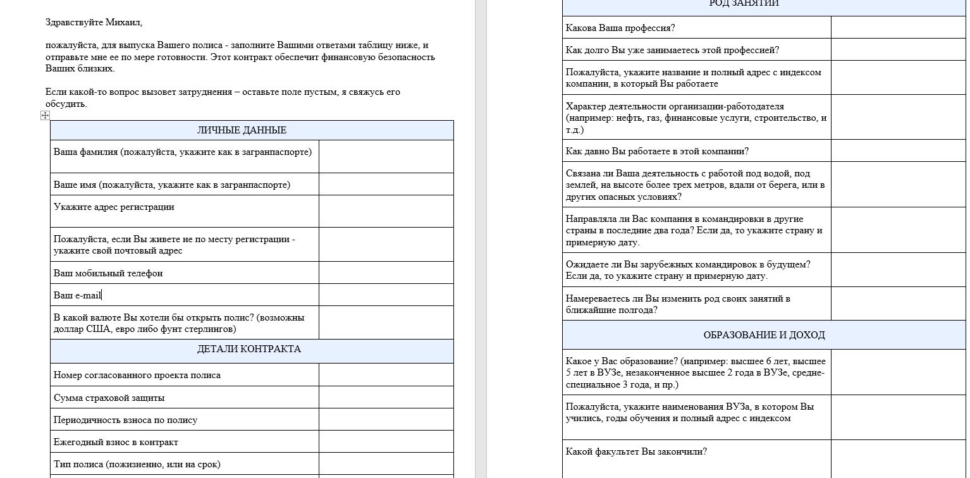Click the 'Ваше имя' question cell

tap(185, 184)
